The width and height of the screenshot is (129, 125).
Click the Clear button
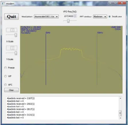coord(11,90)
